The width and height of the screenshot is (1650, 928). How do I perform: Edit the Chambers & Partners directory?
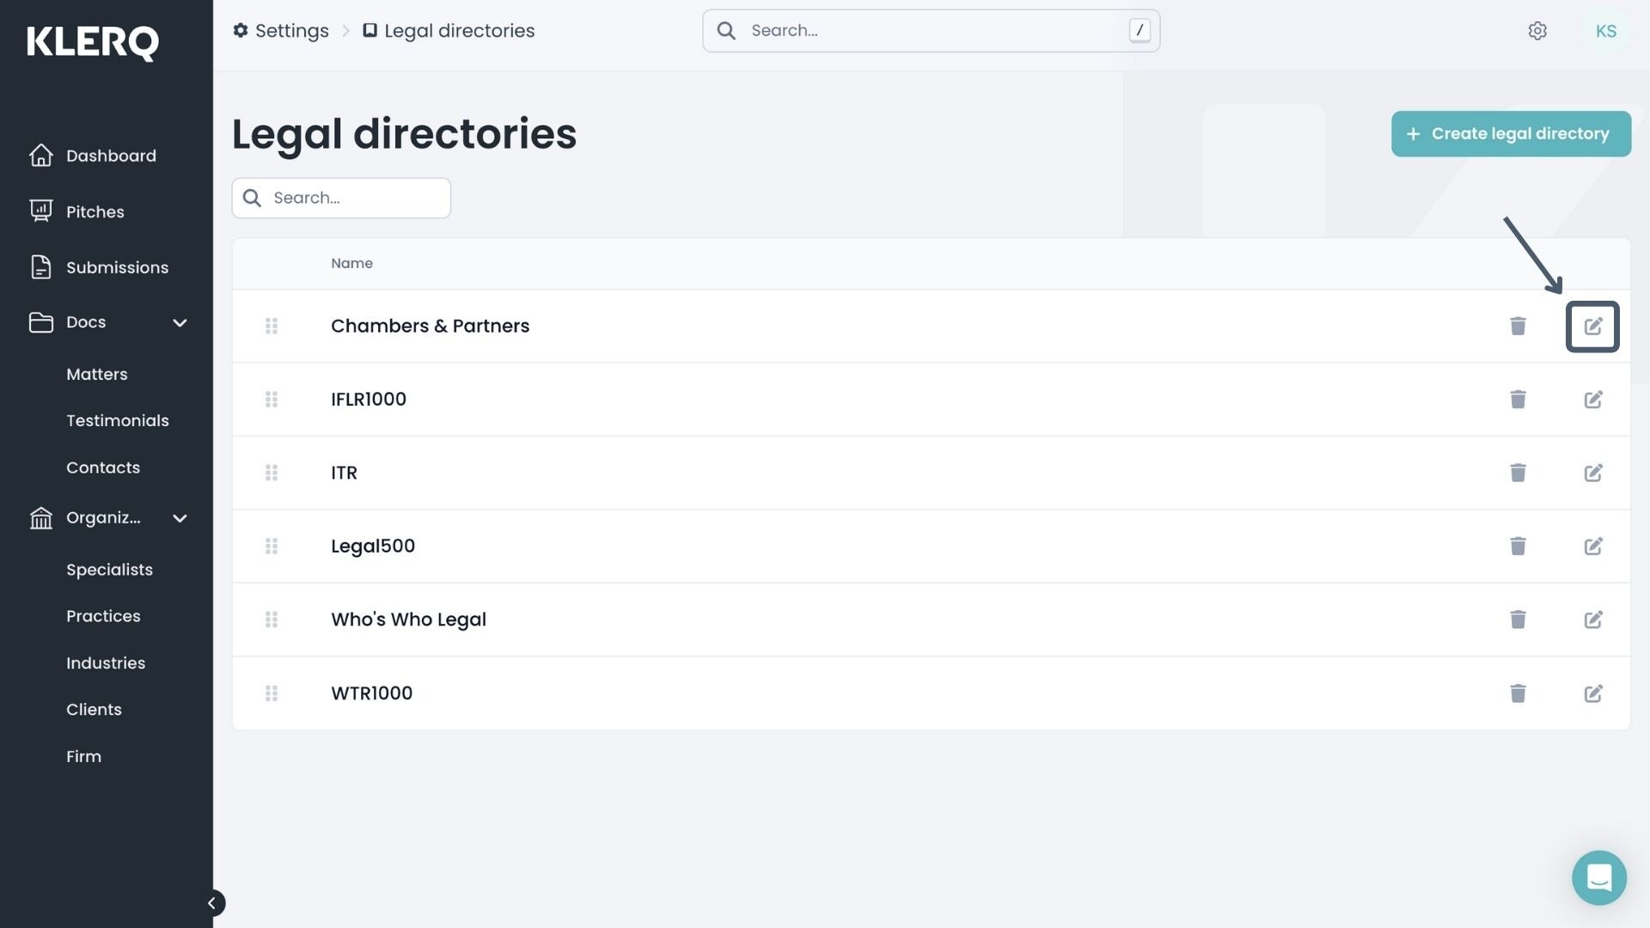click(1592, 327)
